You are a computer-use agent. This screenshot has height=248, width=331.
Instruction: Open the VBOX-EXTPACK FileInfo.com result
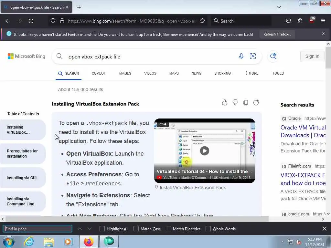[x=303, y=179]
